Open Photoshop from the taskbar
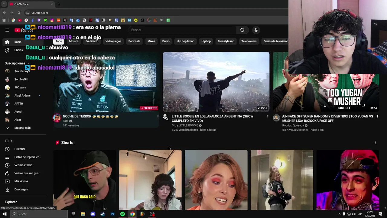 [x=112, y=214]
